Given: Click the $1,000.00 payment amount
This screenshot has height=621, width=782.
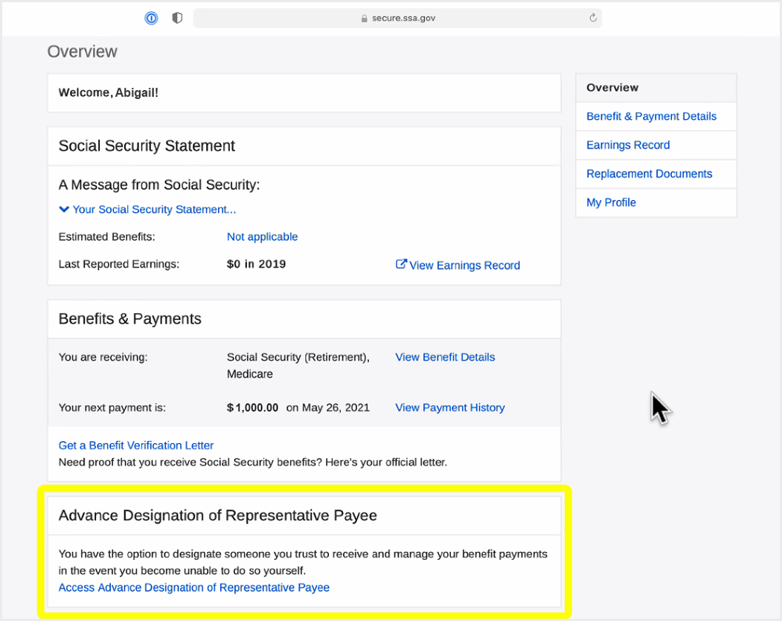Looking at the screenshot, I should coord(252,408).
